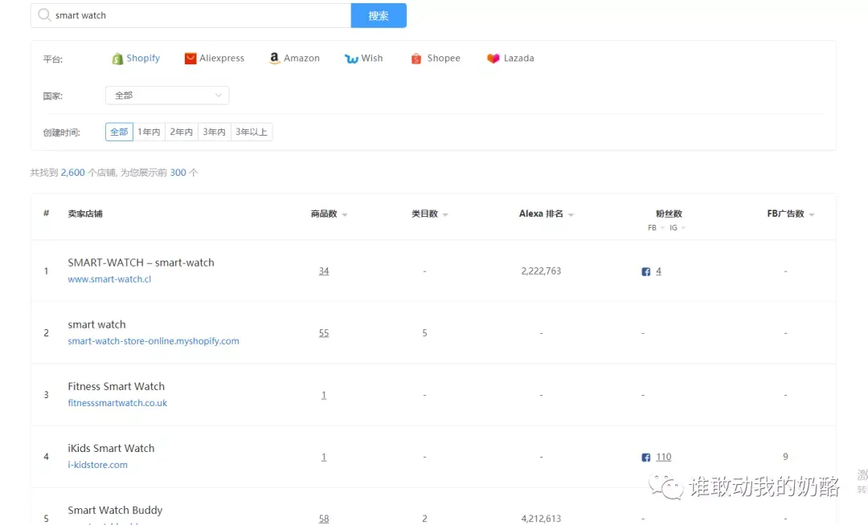This screenshot has width=868, height=525.
Task: Select the Aliexpress platform tab
Action: pos(215,58)
